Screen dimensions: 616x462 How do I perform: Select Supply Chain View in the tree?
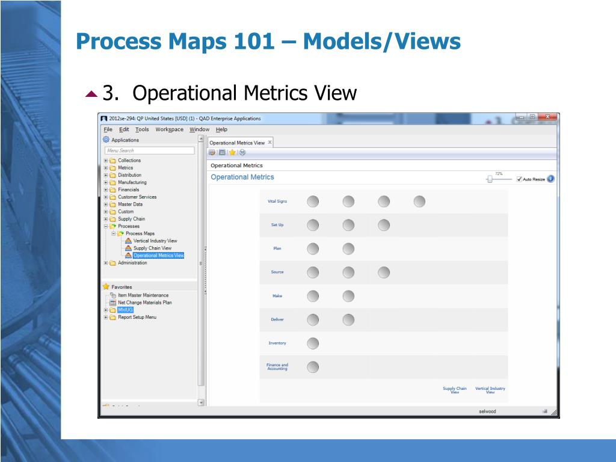pos(152,248)
